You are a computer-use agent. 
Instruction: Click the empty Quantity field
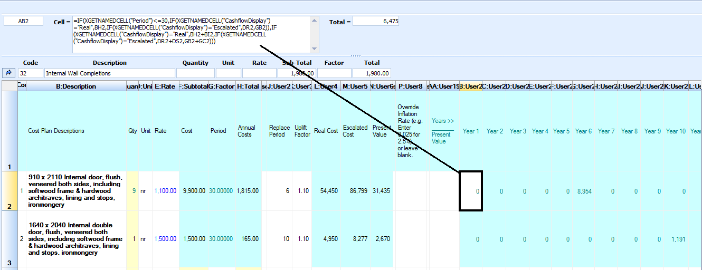pos(195,73)
